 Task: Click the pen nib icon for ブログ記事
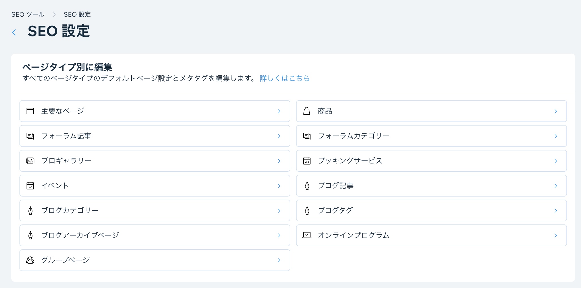(x=307, y=186)
